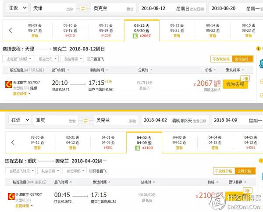Check 只看直飞 for the Chongqing search
This screenshot has height=212, width=263.
click(x=91, y=171)
